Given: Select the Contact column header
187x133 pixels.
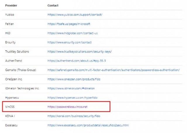Looking at the screenshot, I should click(53, 6).
